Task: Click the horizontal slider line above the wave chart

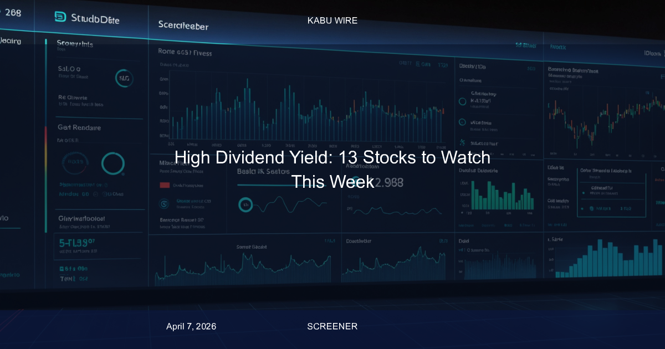Action: click(x=266, y=186)
